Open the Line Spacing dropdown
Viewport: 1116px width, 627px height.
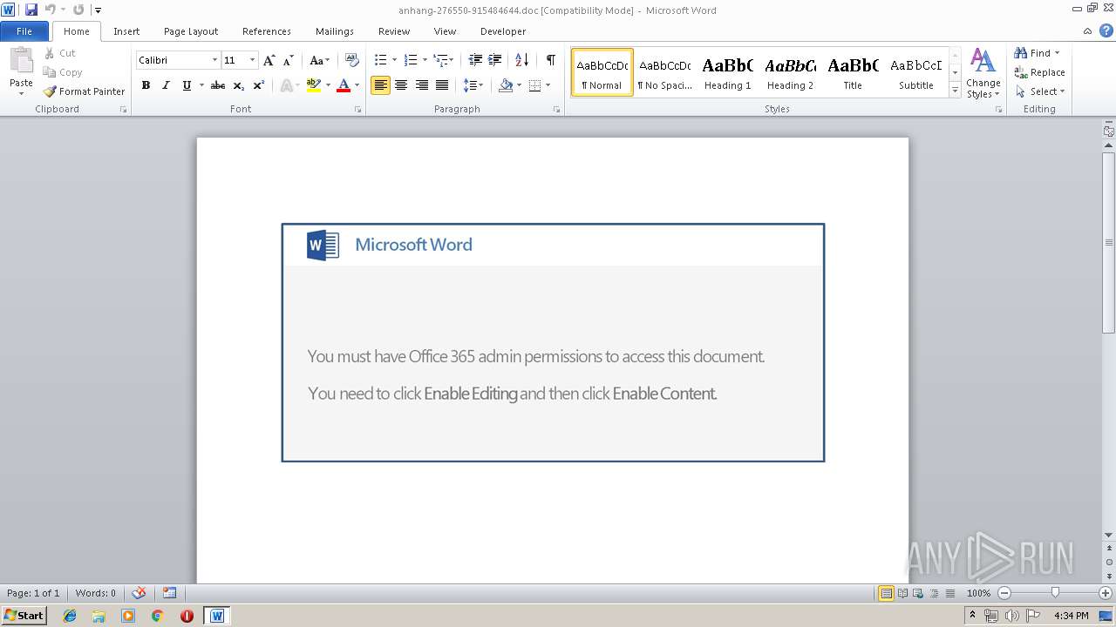[473, 85]
